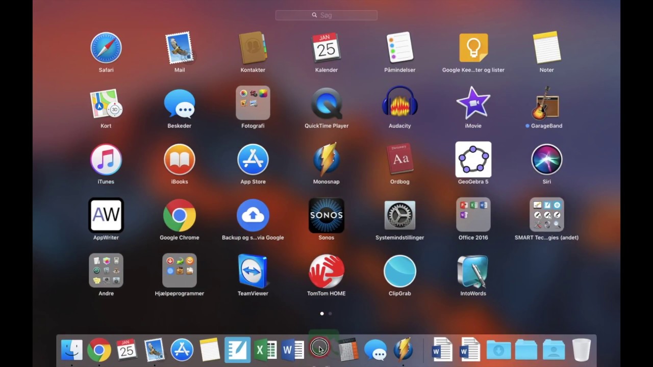Image resolution: width=653 pixels, height=367 pixels.
Task: Open Google Keep notes and lists app
Action: 473,48
